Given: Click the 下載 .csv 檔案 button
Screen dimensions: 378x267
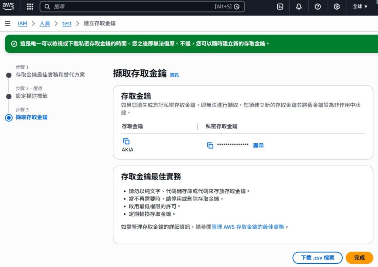Looking at the screenshot, I should (317, 258).
